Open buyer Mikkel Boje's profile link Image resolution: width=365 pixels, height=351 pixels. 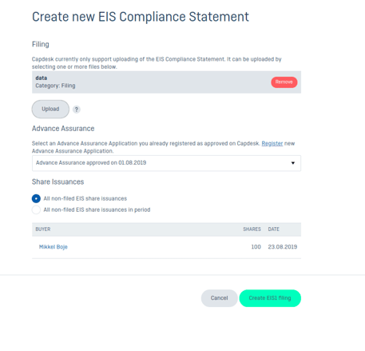coord(54,247)
